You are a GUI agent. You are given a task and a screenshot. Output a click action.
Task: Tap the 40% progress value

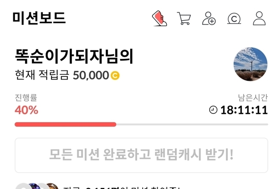click(x=27, y=110)
